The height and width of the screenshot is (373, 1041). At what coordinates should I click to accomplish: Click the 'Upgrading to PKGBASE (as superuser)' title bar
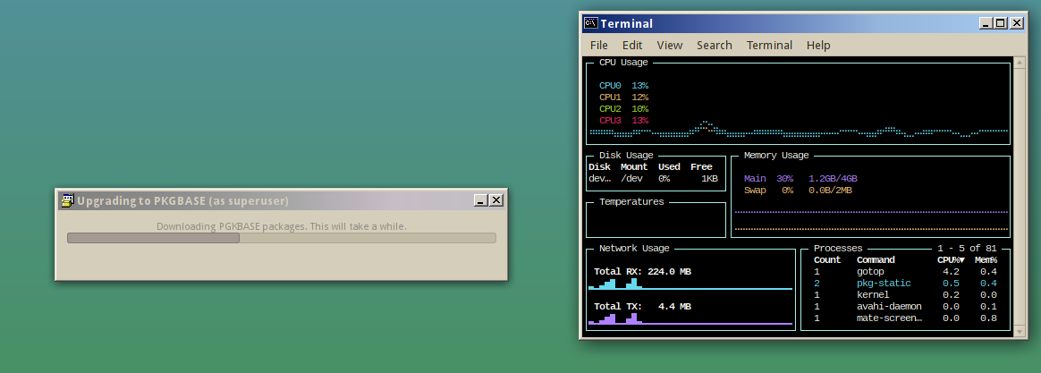(282, 200)
